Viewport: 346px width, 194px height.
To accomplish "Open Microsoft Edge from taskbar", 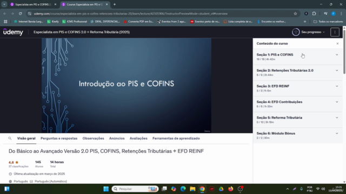I will (x=183, y=189).
